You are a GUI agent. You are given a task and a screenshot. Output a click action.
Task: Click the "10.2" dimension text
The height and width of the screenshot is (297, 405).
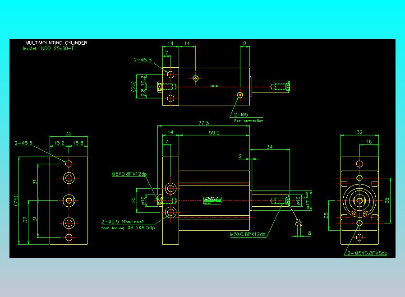coord(143,81)
